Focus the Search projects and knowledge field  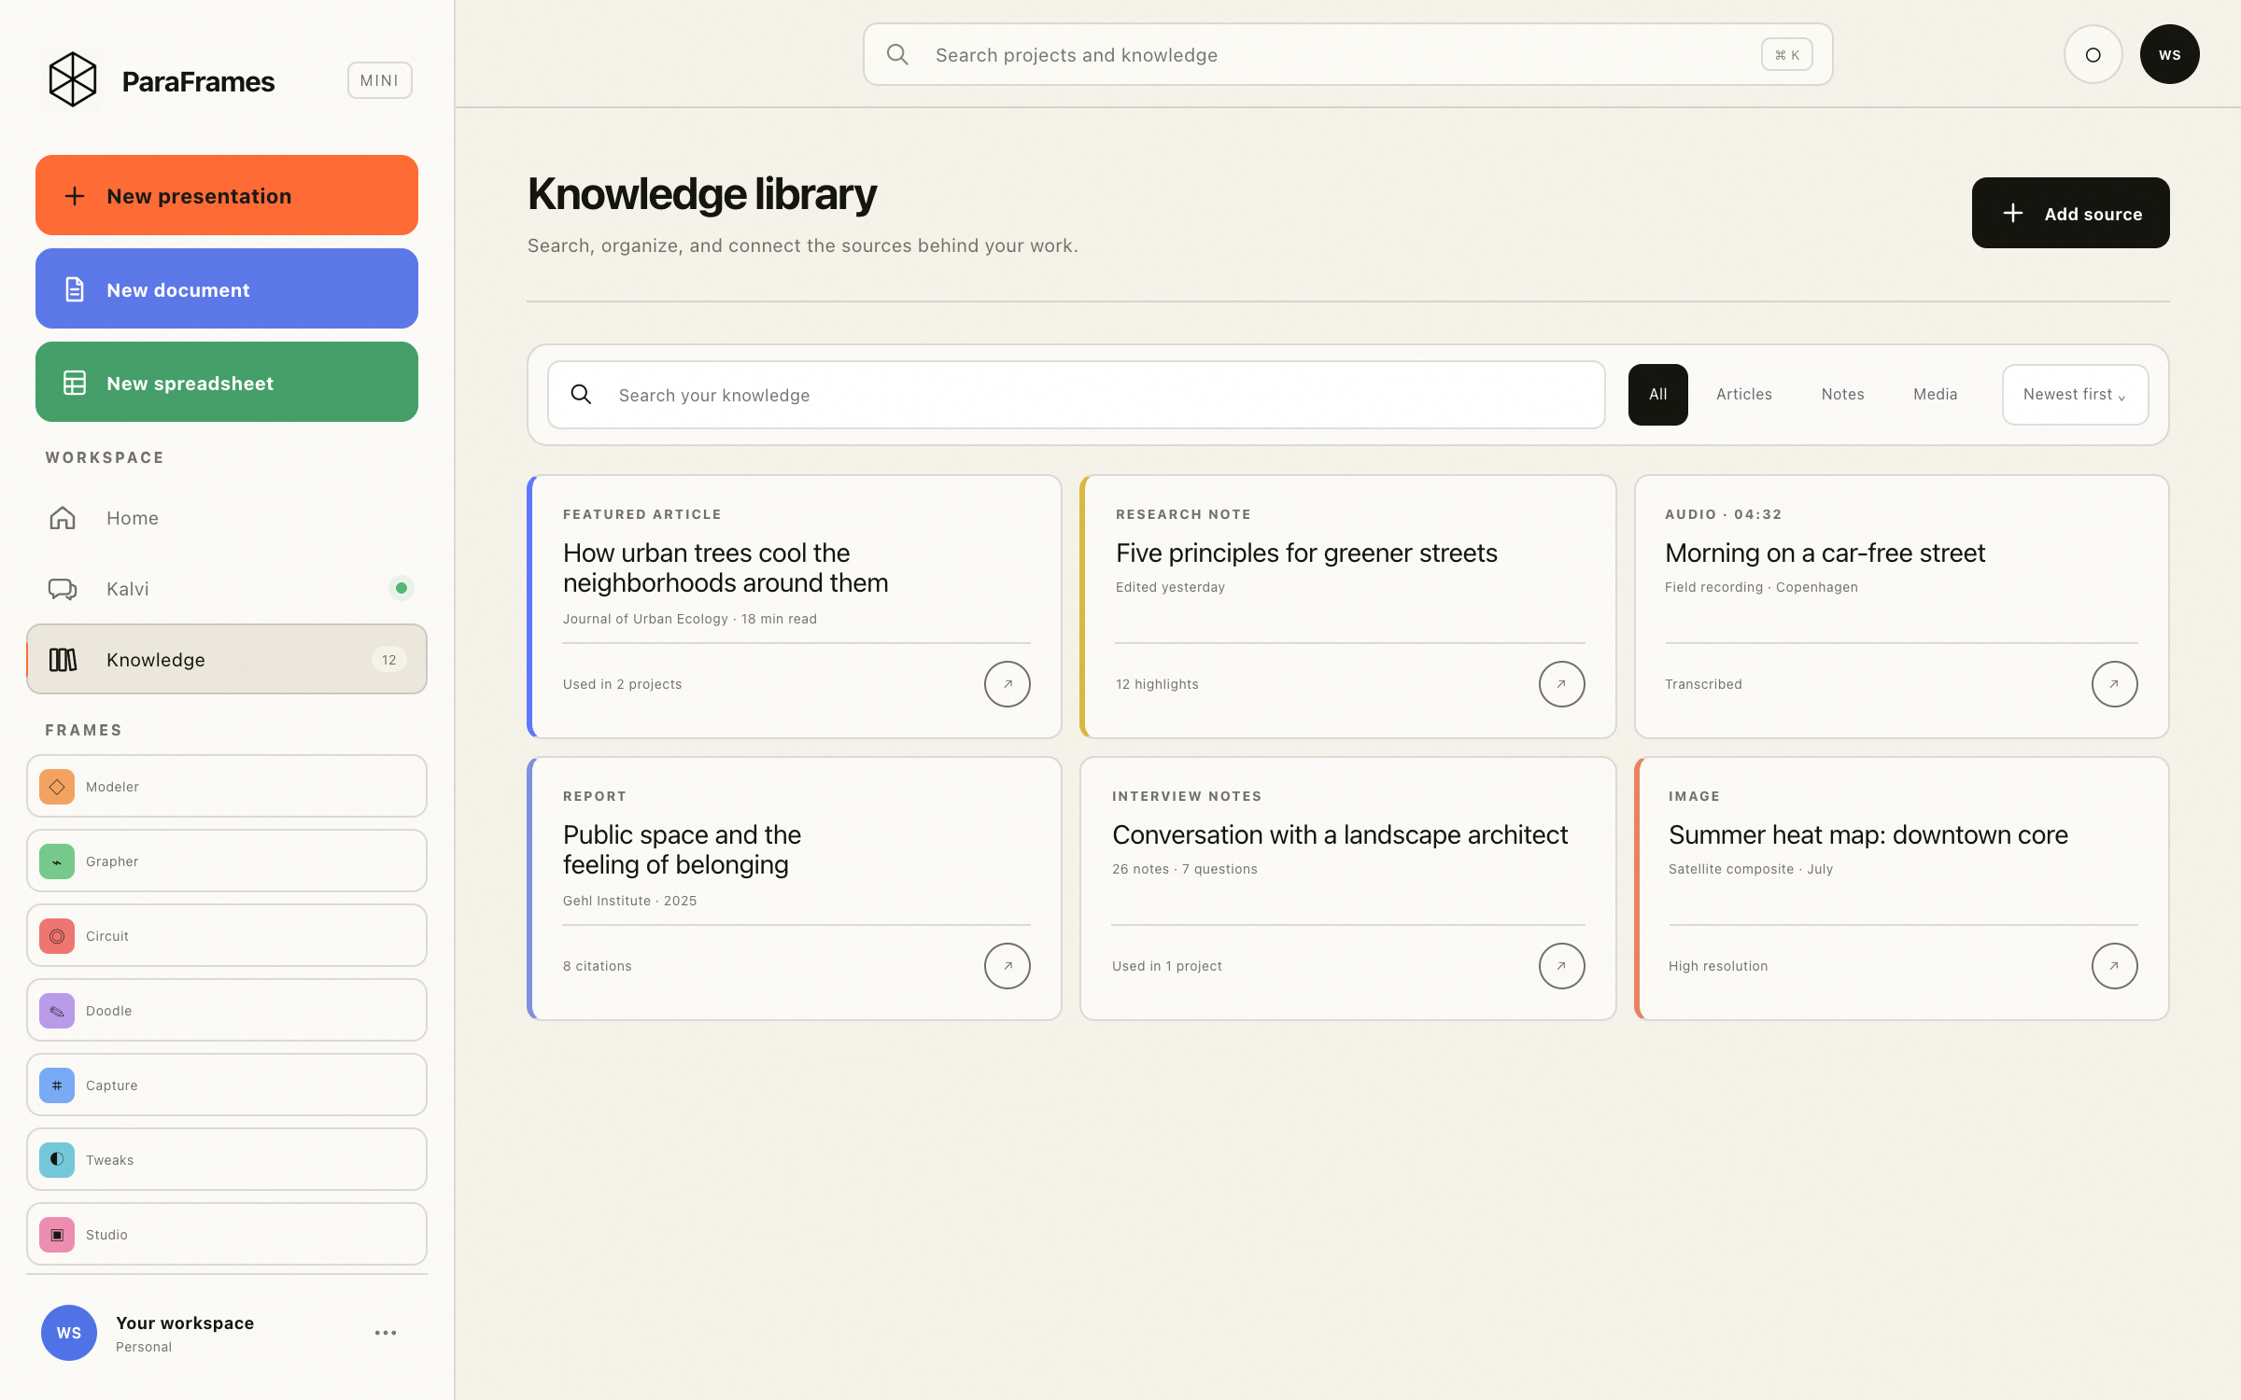coord(1347,54)
